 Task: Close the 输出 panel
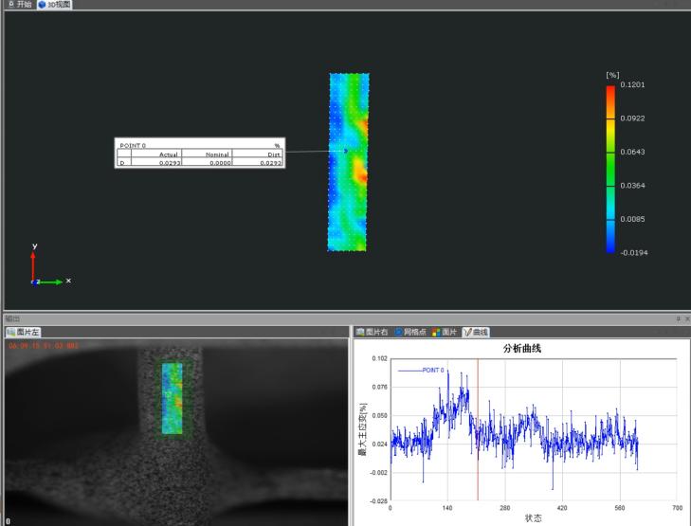click(x=686, y=318)
